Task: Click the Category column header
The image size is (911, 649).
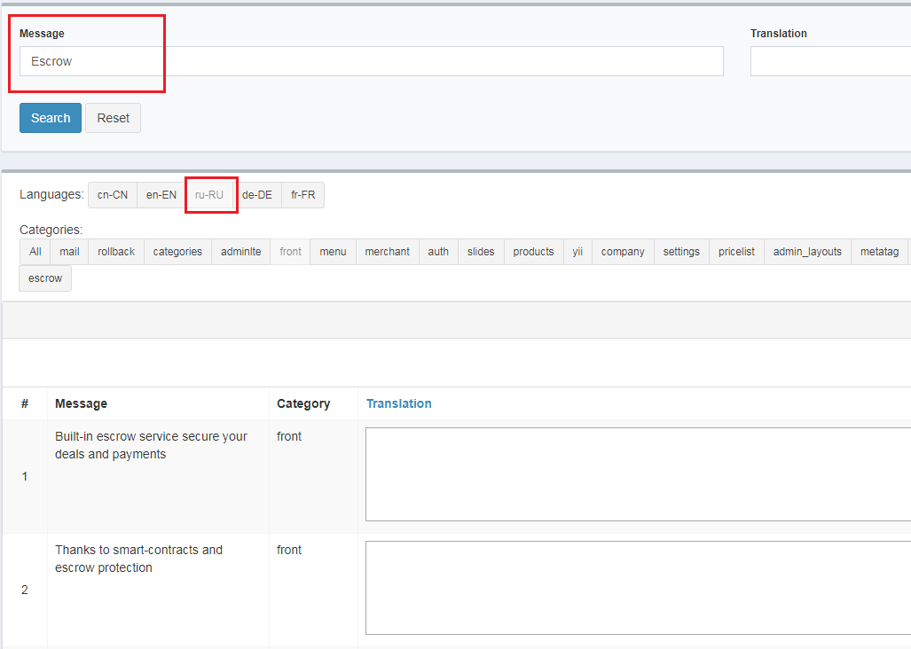Action: [x=303, y=403]
